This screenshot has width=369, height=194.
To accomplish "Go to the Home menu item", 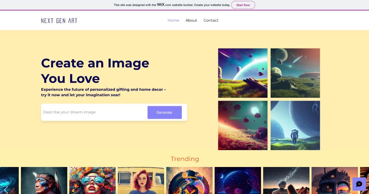I will pos(173,20).
